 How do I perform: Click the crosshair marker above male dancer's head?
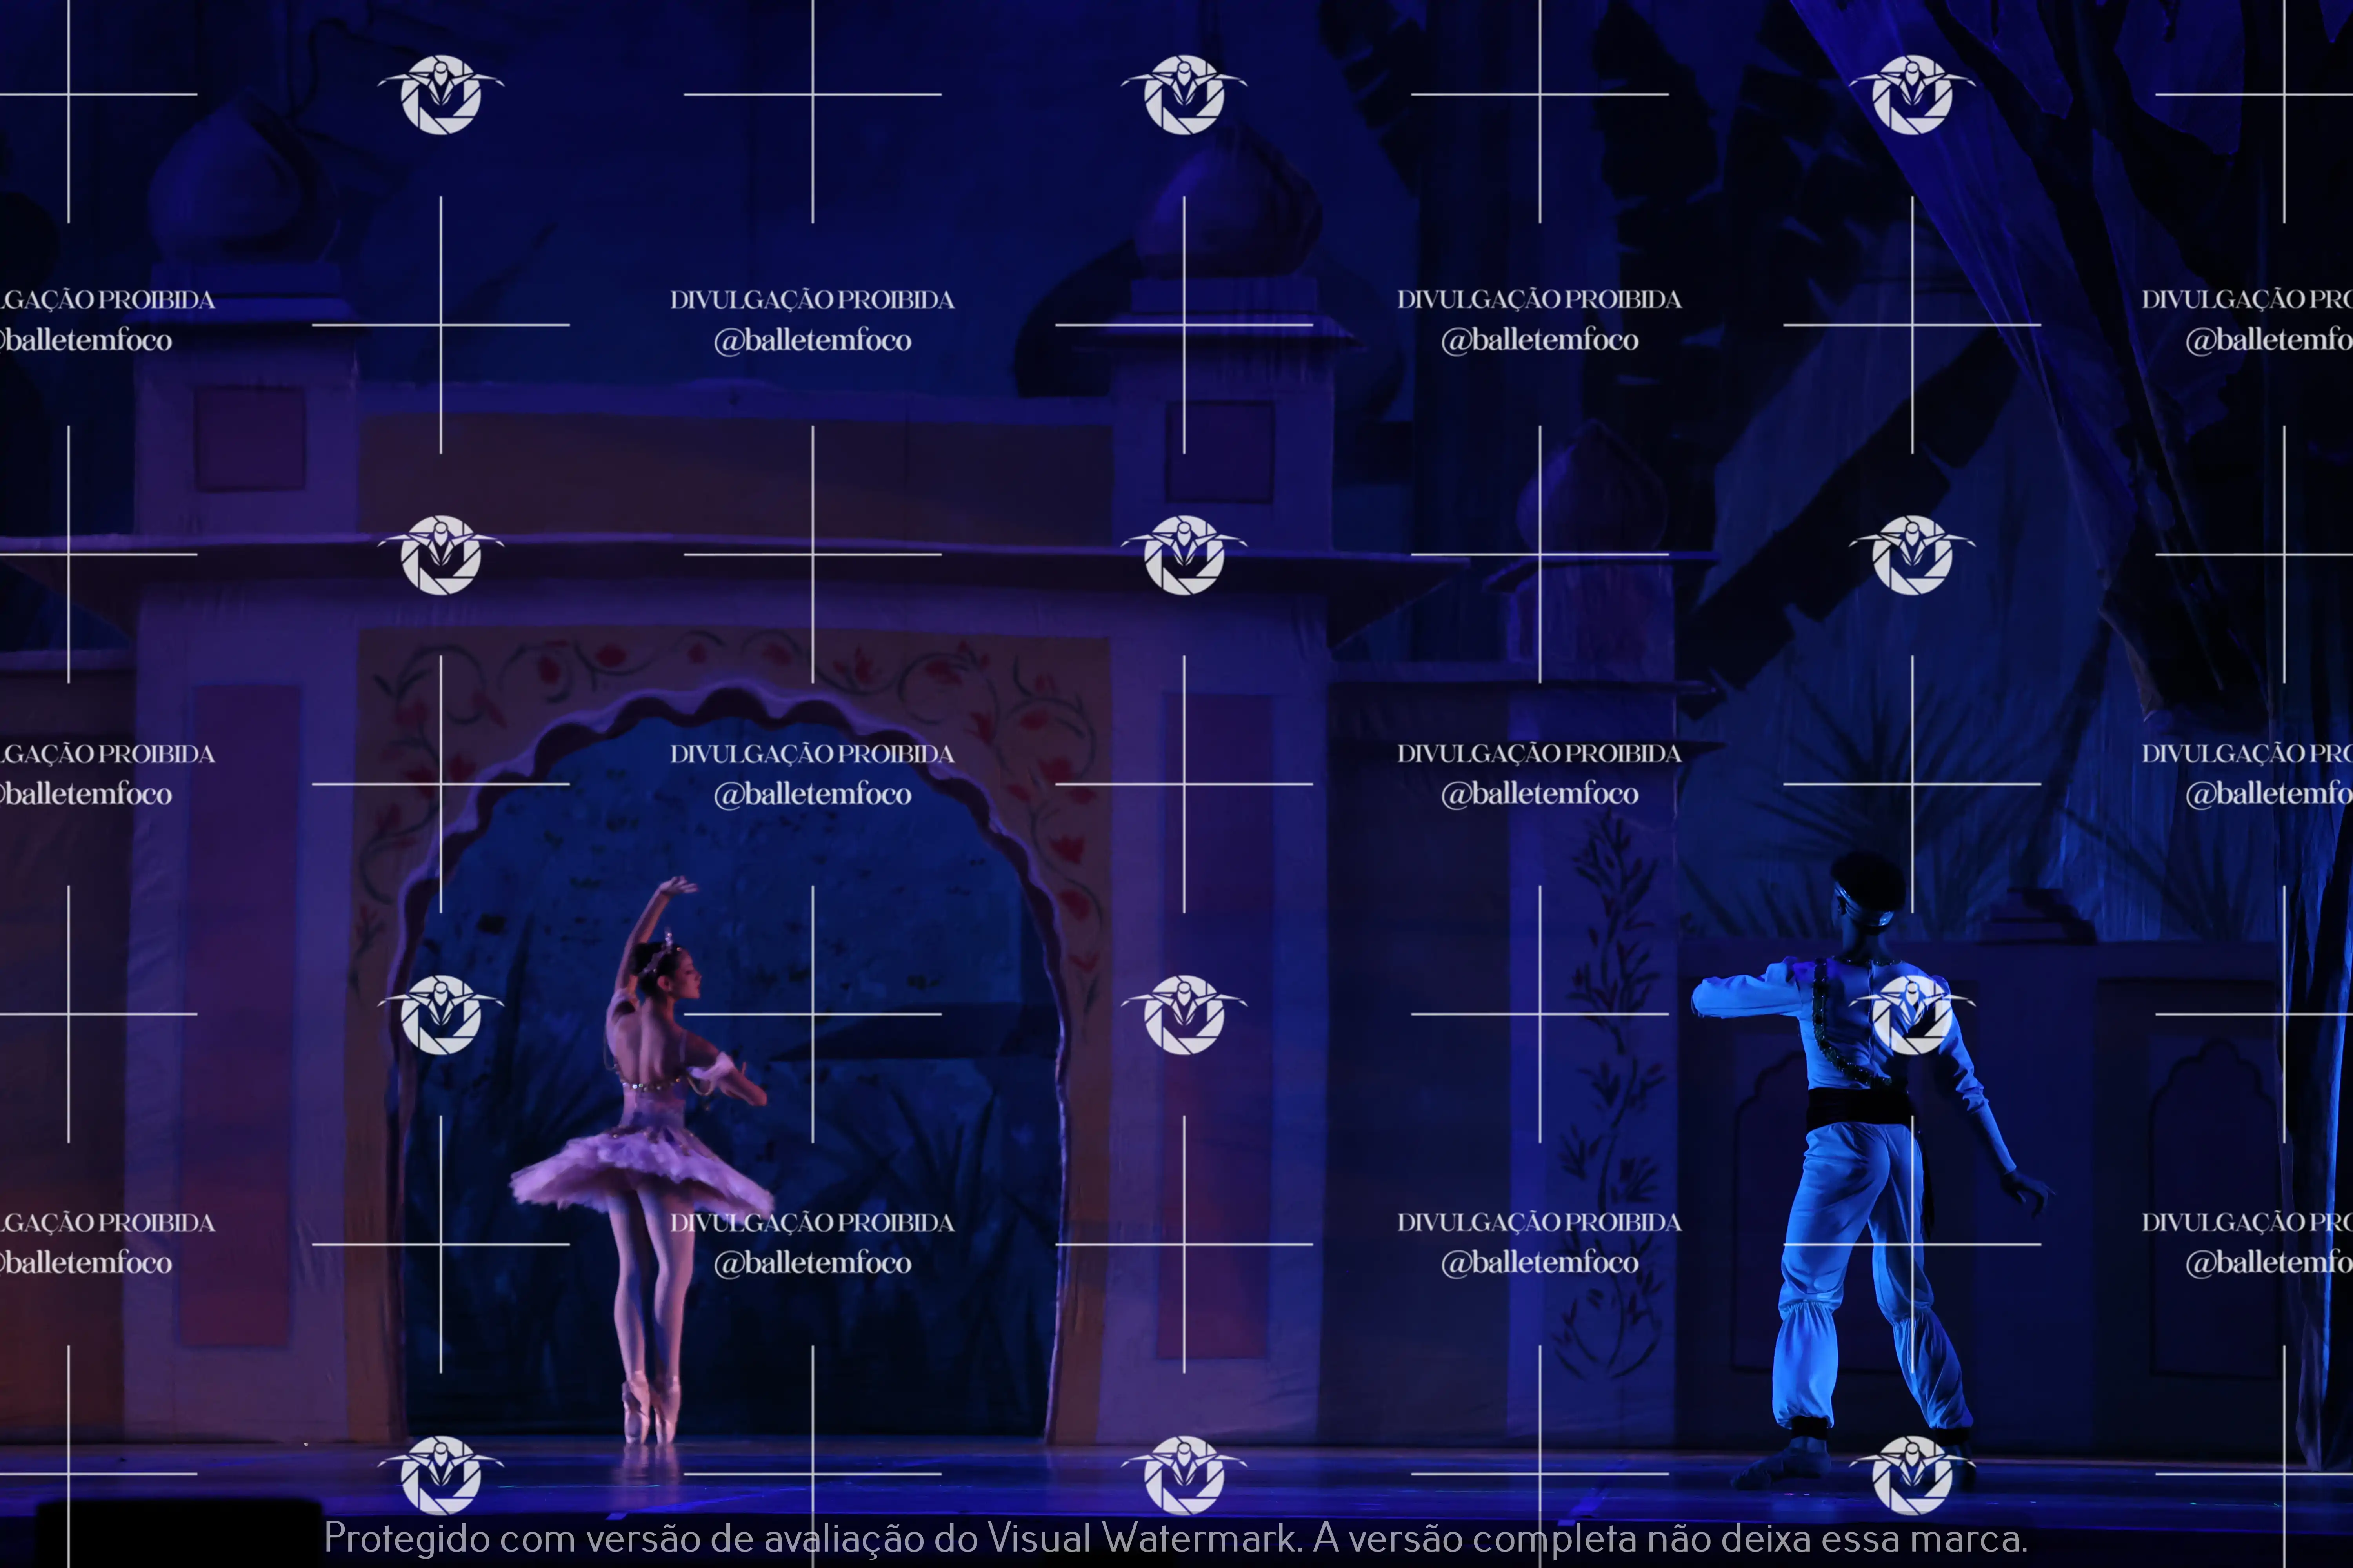point(1912,784)
